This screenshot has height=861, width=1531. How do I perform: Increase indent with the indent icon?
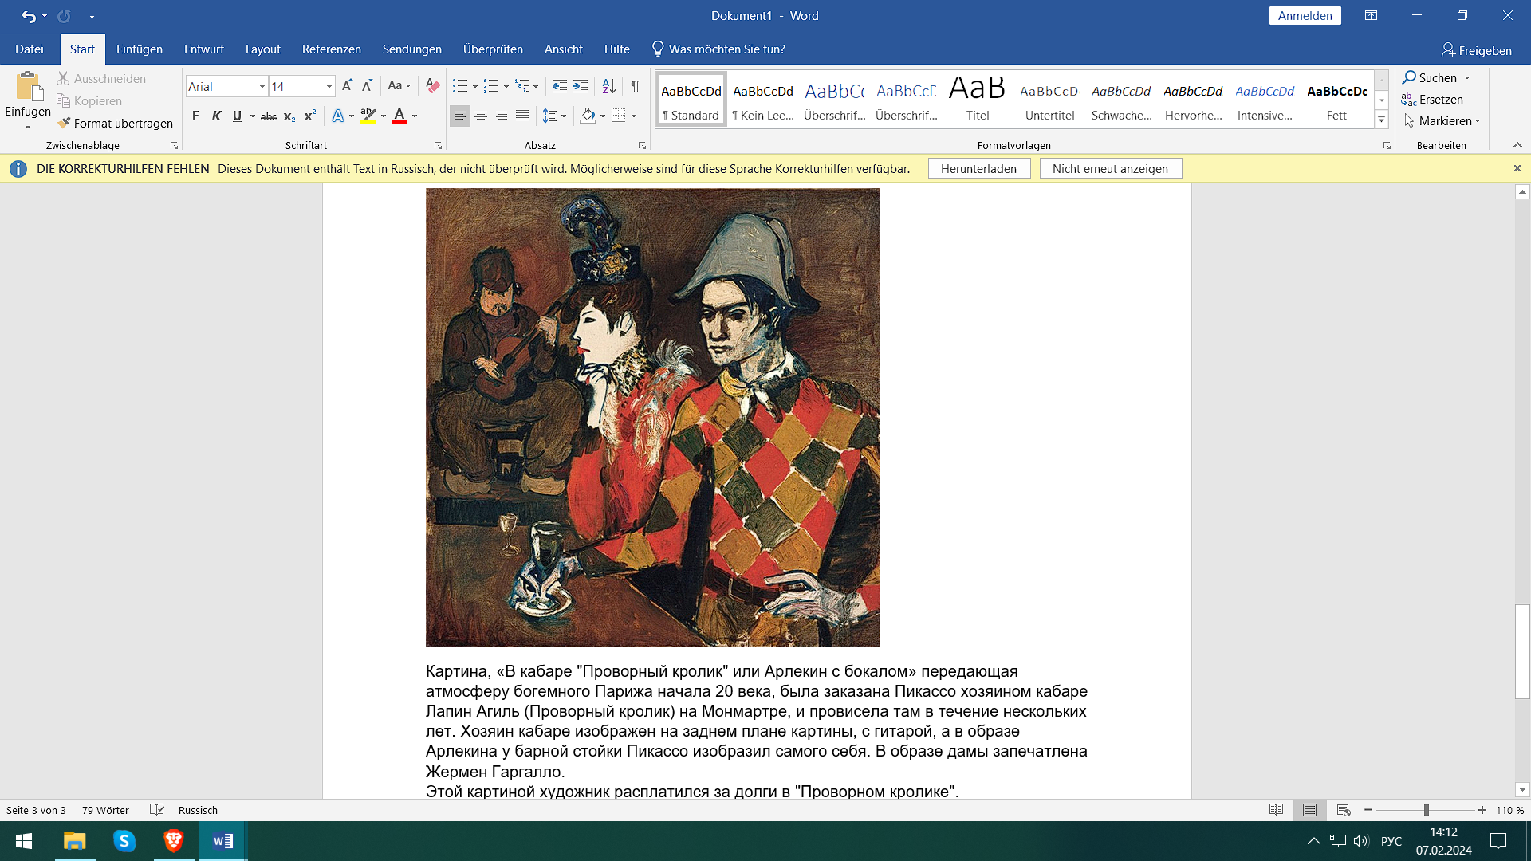point(581,86)
